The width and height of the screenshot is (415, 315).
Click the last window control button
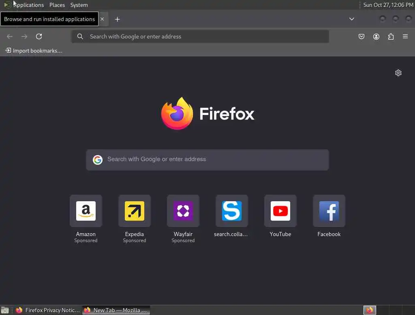409,19
